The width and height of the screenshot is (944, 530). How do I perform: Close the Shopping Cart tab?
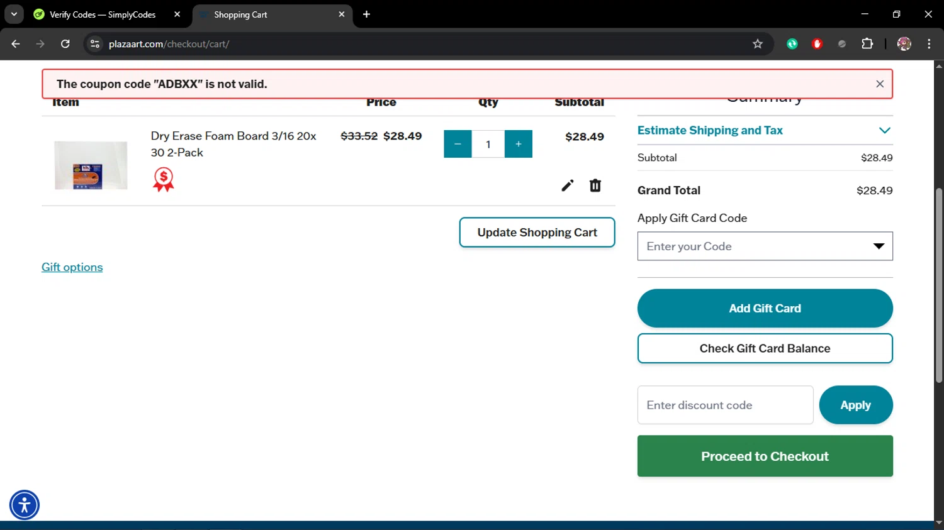pos(342,14)
